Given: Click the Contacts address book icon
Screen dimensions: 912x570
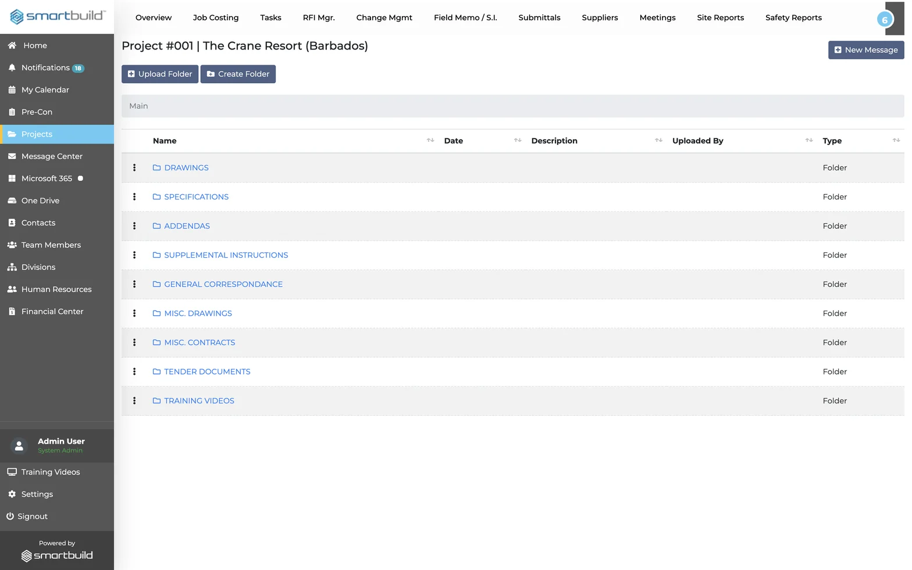Looking at the screenshot, I should (12, 223).
